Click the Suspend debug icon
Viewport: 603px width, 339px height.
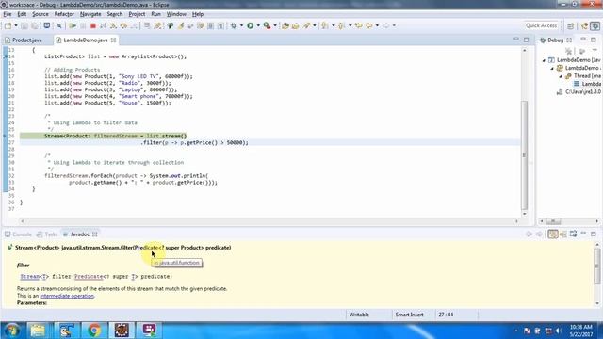click(x=83, y=25)
